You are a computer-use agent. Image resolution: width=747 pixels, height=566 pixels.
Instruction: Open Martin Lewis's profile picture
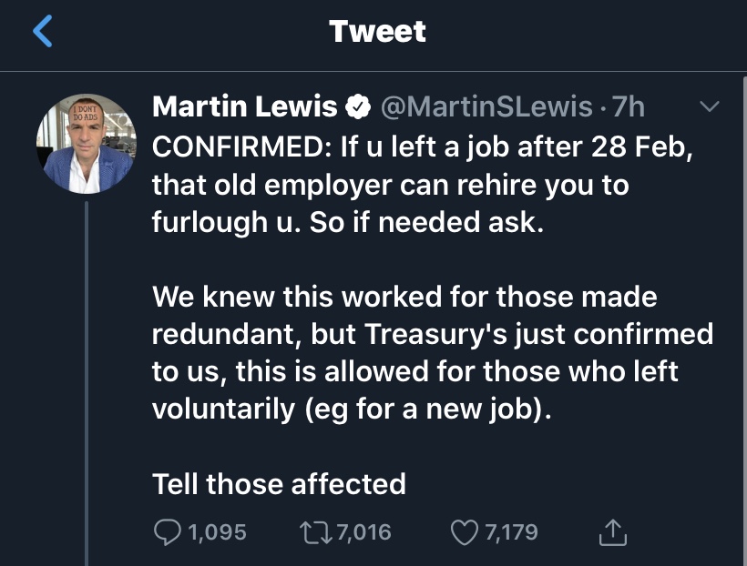(x=87, y=144)
